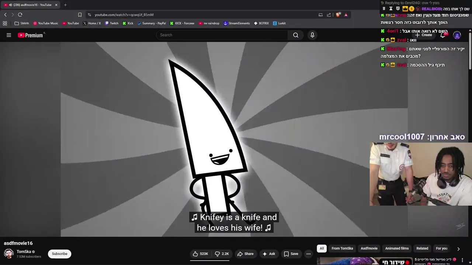Open the Twitch bookmark
The height and width of the screenshot is (265, 472).
click(112, 23)
